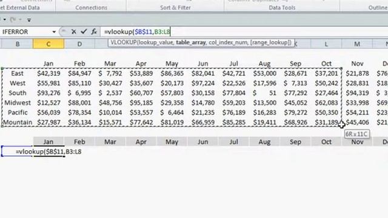The image size is (388, 218).
Task: Open Customize Quick Access Toolbar dropdown
Action: coord(29,20)
